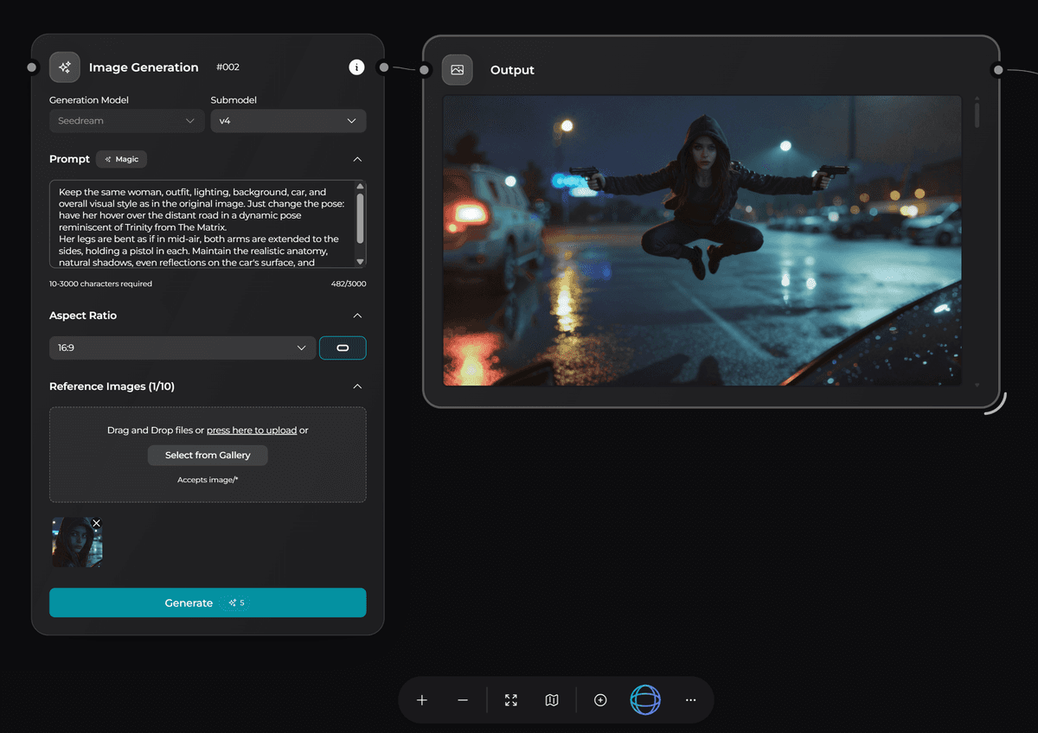Collapse the Prompt section
This screenshot has height=733, width=1038.
point(357,159)
